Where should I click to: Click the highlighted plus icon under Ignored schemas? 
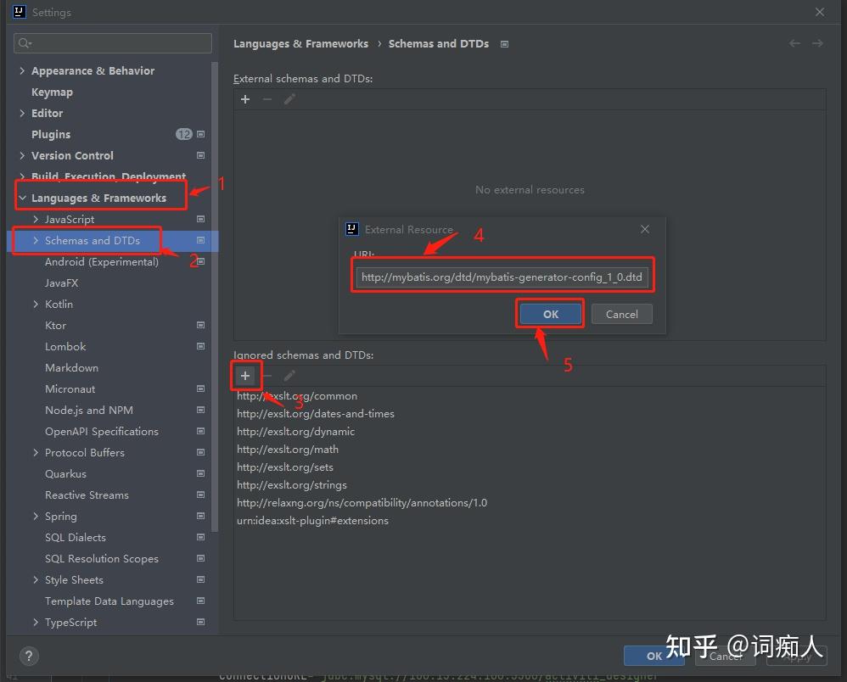coord(245,375)
